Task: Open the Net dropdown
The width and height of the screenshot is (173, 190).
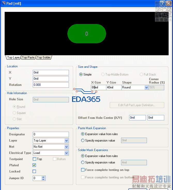Action: pyautogui.click(x=66, y=147)
